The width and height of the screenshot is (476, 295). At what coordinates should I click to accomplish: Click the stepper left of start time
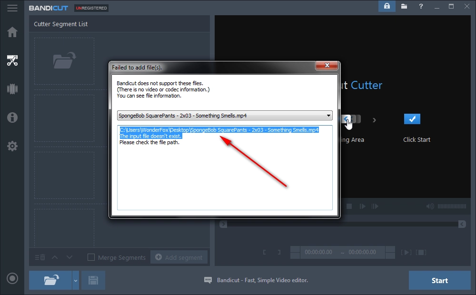295,252
